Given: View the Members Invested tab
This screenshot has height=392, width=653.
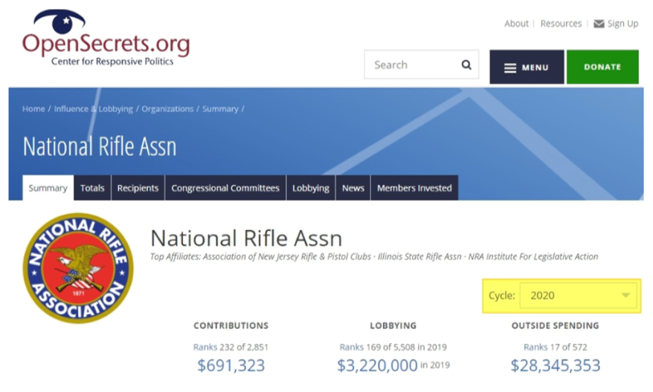Looking at the screenshot, I should click(414, 188).
